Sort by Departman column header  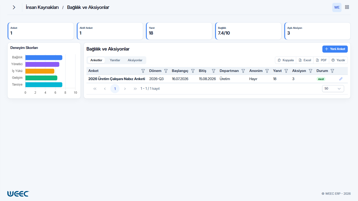tap(229, 71)
